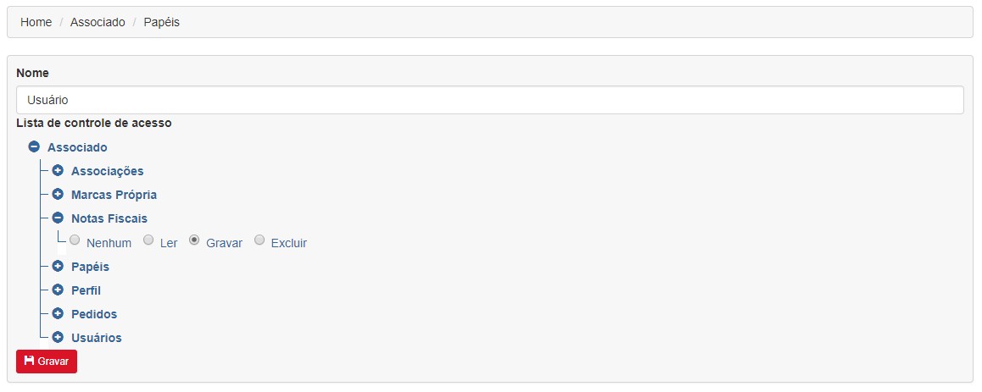Select the Nenhum radio option

75,240
